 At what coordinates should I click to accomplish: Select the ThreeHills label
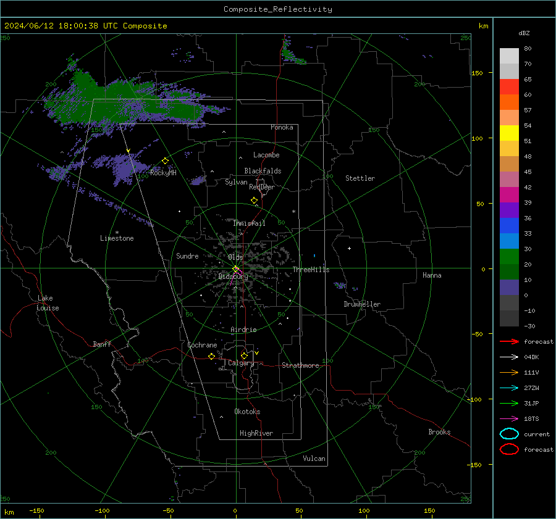[x=311, y=270]
